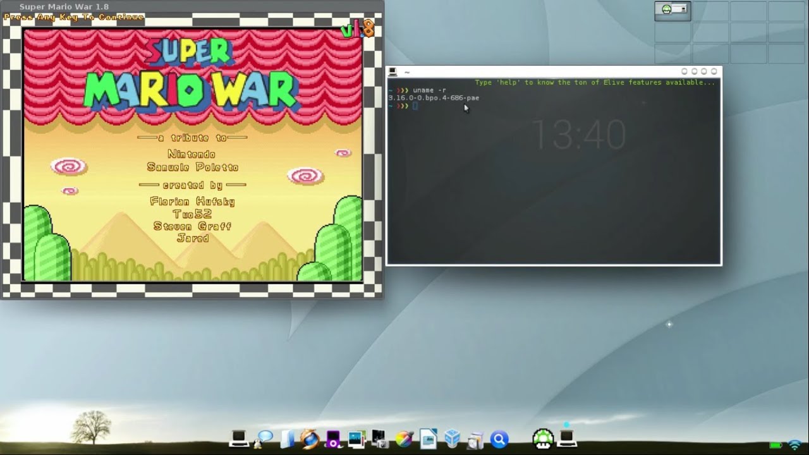
Task: Open the file manager icon in the dock
Action: click(x=287, y=439)
